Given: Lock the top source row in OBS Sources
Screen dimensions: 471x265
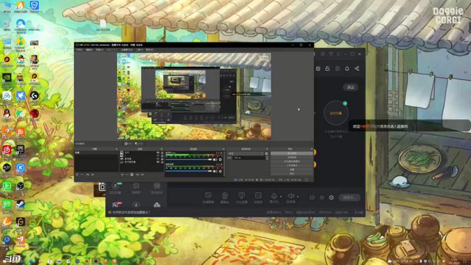Looking at the screenshot, I should click(x=162, y=153).
